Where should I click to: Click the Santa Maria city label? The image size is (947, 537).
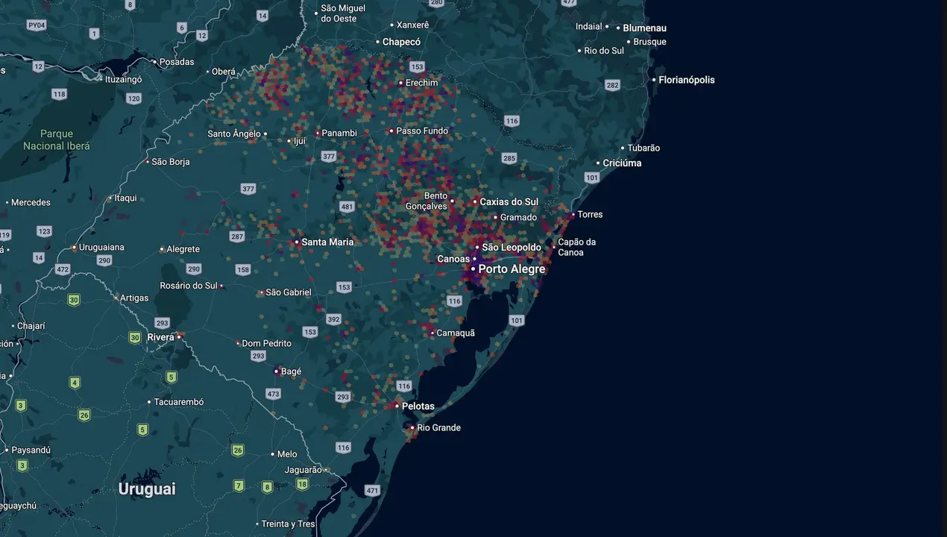[x=327, y=242]
